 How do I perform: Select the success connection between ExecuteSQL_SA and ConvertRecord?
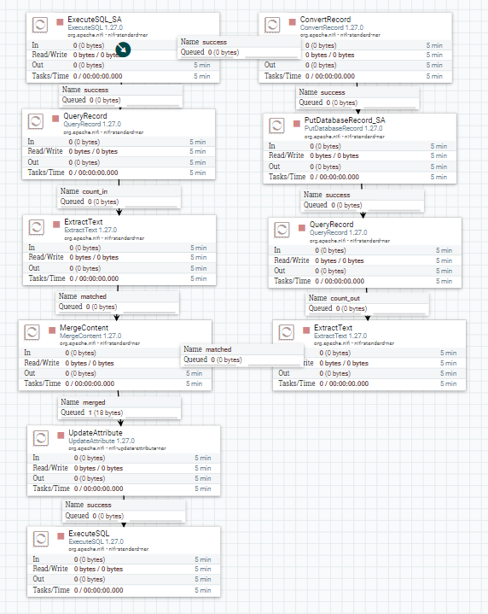click(239, 47)
